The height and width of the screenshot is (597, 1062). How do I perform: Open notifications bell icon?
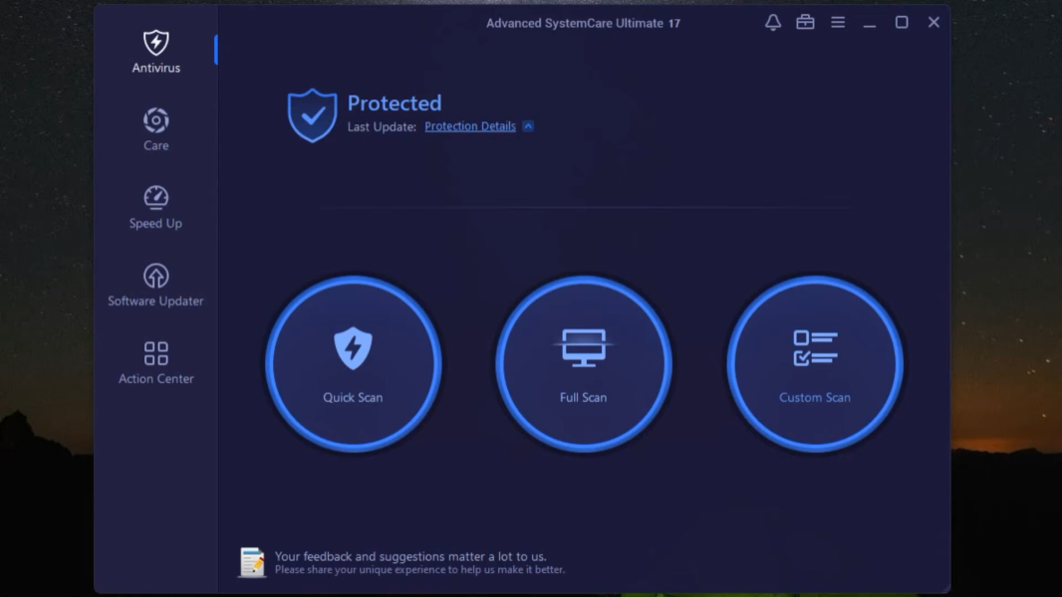(x=773, y=22)
